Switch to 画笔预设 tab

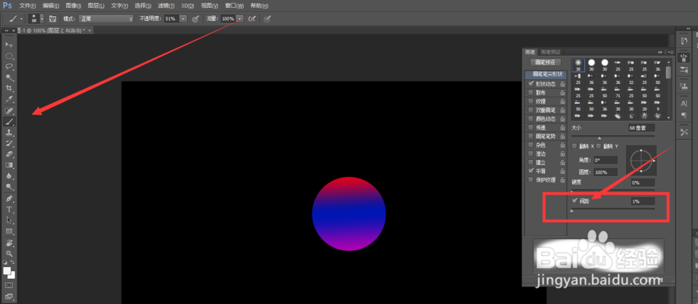pyautogui.click(x=551, y=52)
